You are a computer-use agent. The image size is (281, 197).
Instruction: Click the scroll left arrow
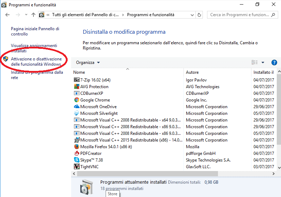tap(74, 173)
